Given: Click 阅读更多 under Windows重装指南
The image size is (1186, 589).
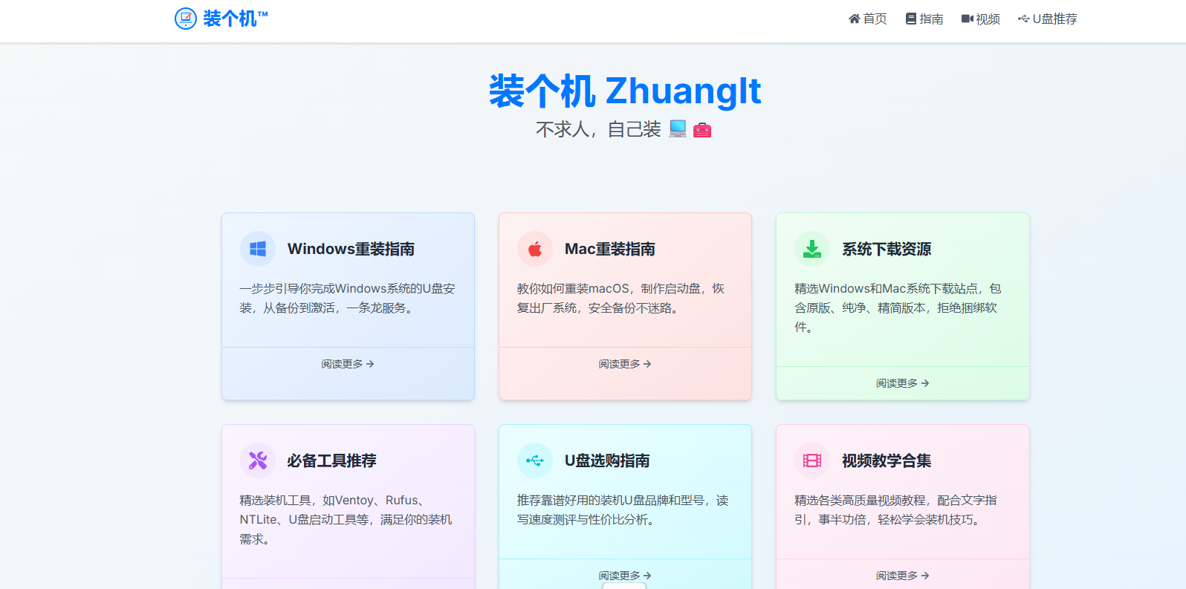Looking at the screenshot, I should (x=348, y=364).
